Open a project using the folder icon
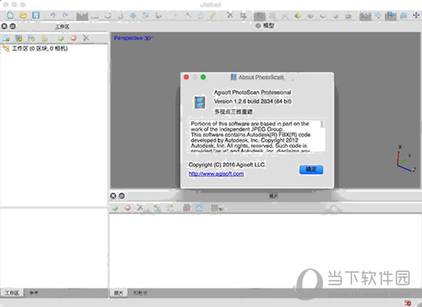 [23, 15]
